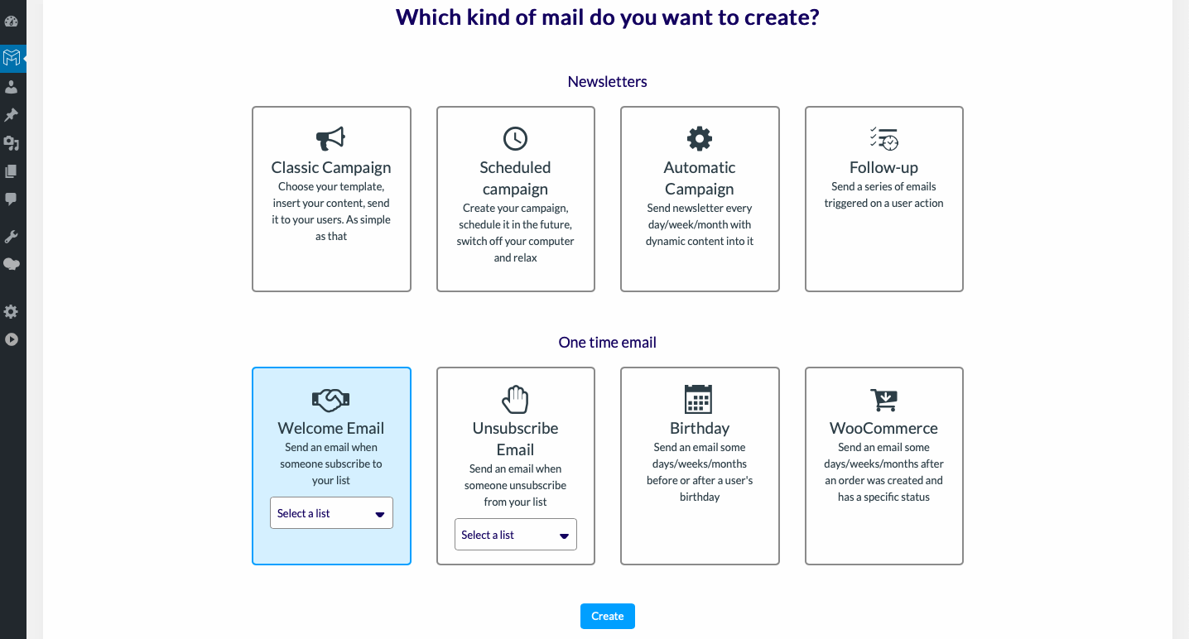Choose the Classic Campaign megaphone card

click(x=331, y=199)
